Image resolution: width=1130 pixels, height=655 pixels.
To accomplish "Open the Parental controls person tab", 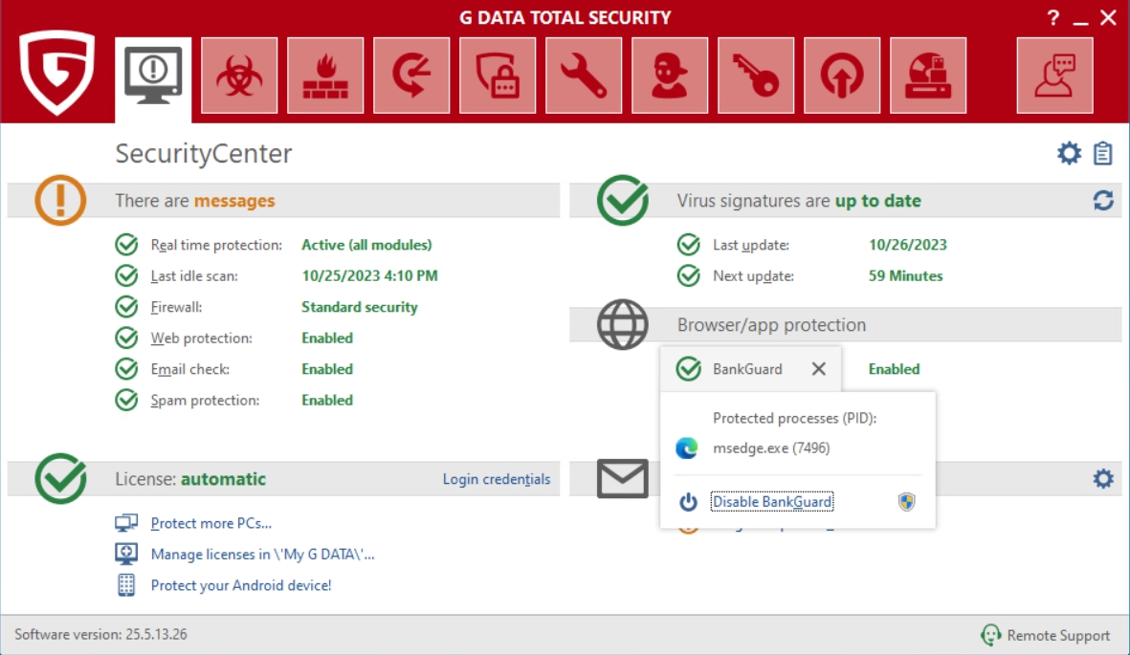I will point(670,76).
